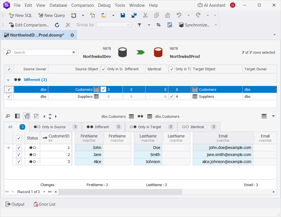
Task: Click the filter funnel icon
Action: [x=139, y=25]
